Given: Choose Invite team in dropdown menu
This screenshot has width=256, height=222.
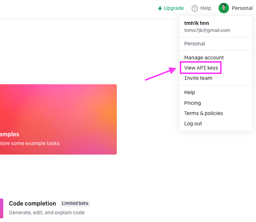Looking at the screenshot, I should (x=198, y=78).
